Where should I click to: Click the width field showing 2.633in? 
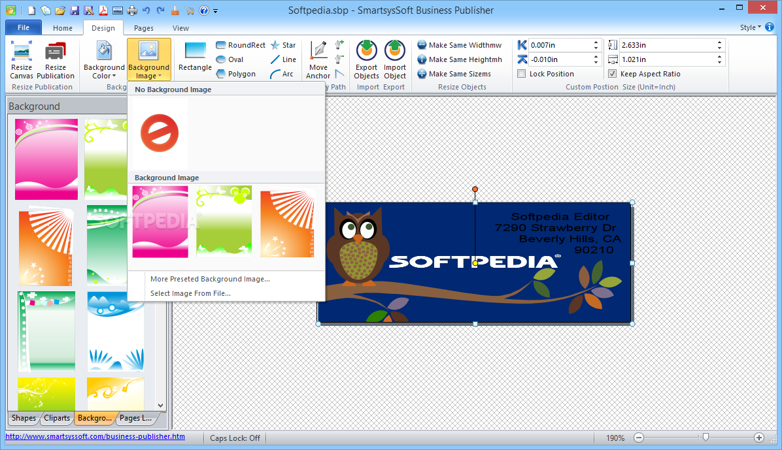668,45
